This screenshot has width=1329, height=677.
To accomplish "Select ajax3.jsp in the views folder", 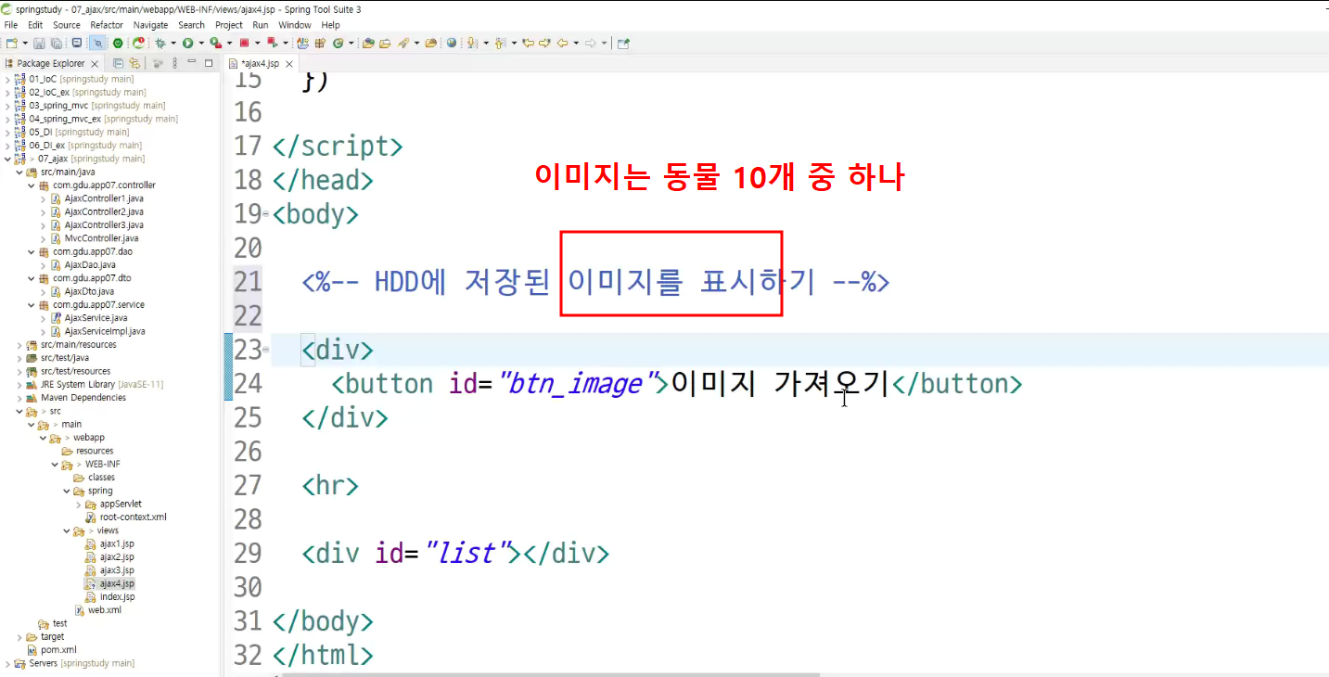I will pyautogui.click(x=117, y=570).
